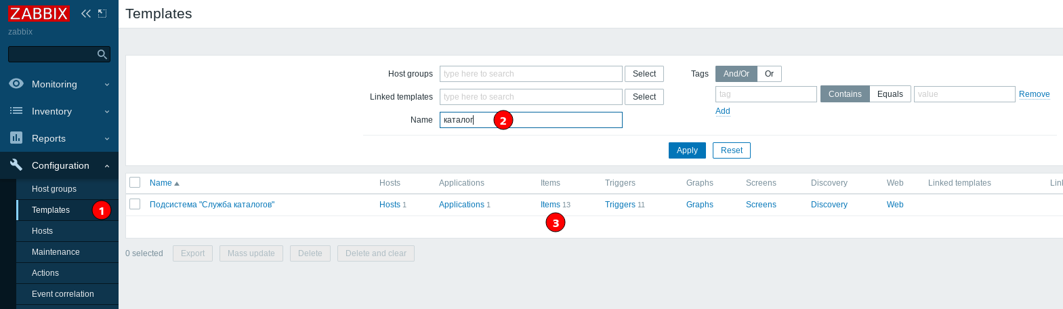The image size is (1063, 309).
Task: Open Host groups in the Configuration menu
Action: 54,189
